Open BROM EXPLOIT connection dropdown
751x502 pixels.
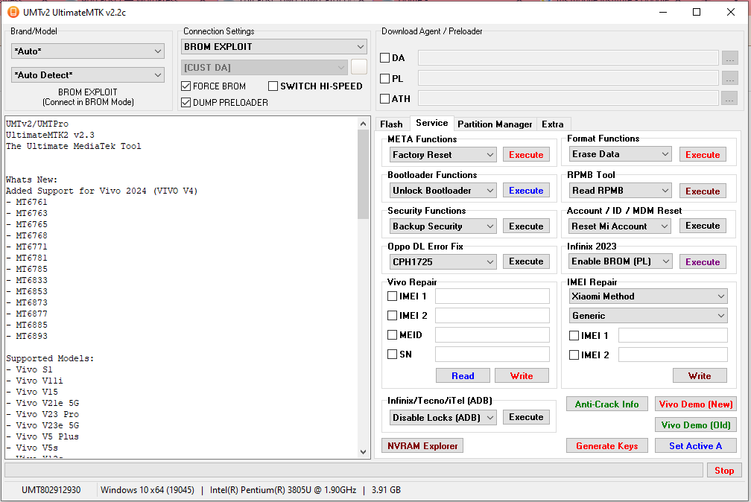(x=274, y=46)
